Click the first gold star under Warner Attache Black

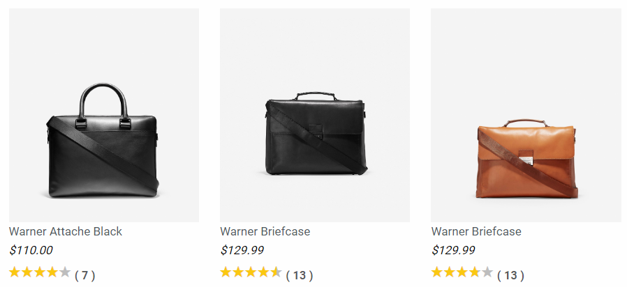[x=15, y=272]
